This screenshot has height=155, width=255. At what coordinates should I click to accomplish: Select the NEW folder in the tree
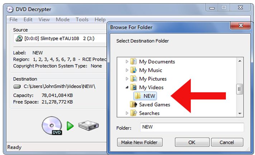(145, 96)
